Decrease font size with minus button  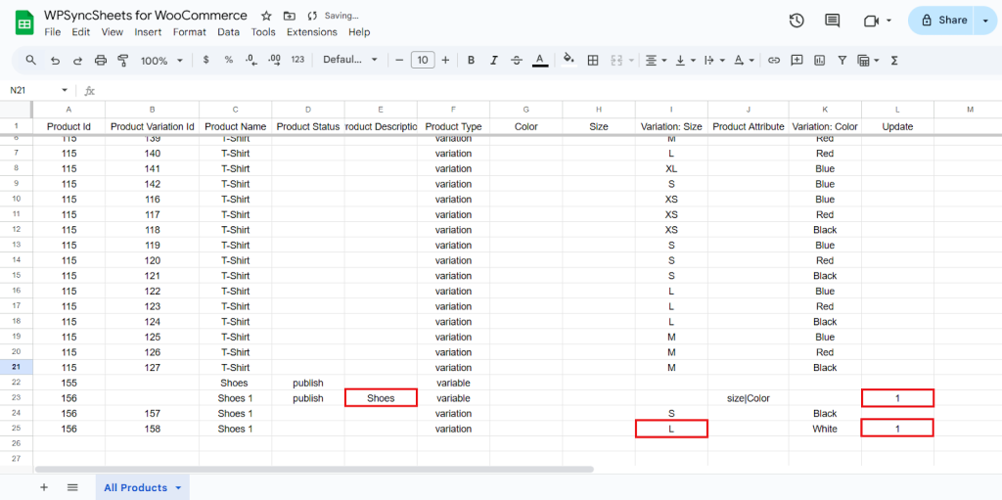[x=399, y=60]
